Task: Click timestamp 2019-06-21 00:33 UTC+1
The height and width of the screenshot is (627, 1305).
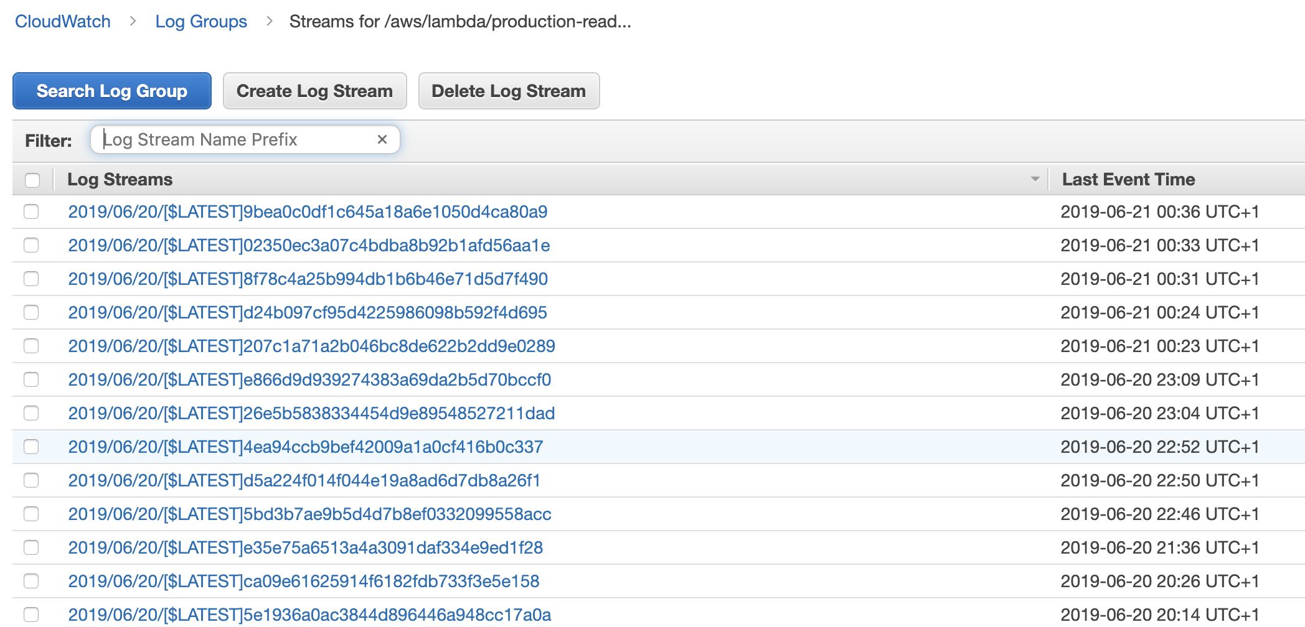Action: [x=1160, y=245]
